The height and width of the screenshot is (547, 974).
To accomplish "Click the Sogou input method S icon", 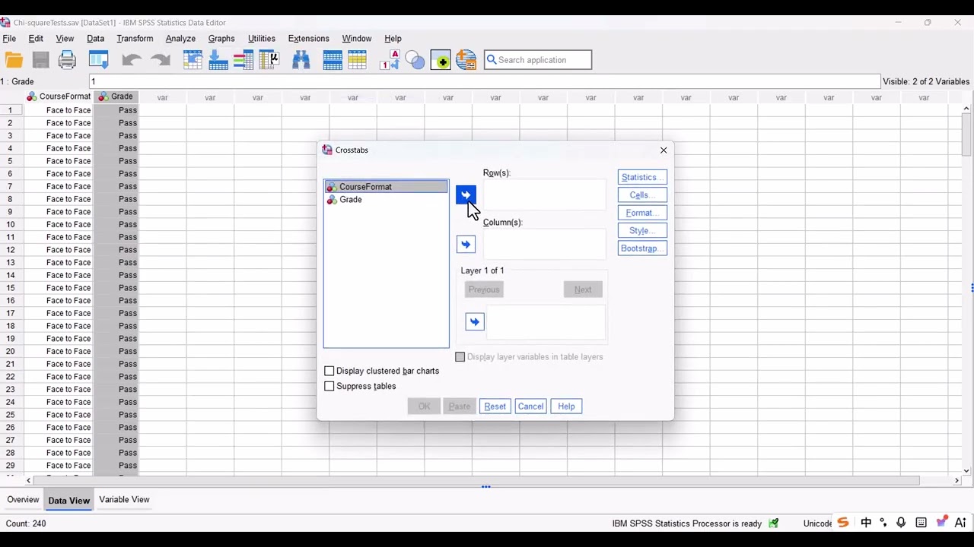I will pyautogui.click(x=843, y=523).
